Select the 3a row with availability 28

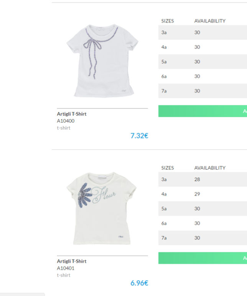[x=203, y=180]
